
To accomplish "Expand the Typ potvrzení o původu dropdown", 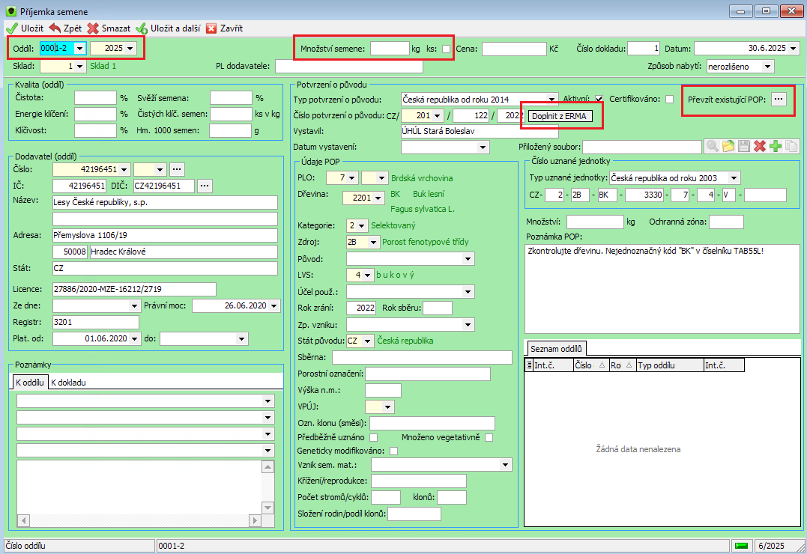I will point(551,100).
